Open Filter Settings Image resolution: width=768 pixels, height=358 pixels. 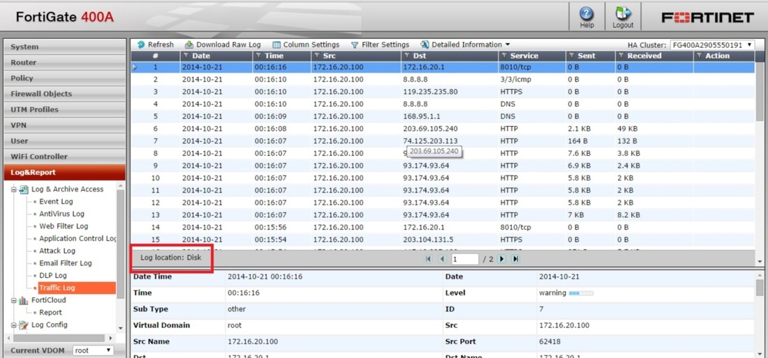tap(380, 45)
